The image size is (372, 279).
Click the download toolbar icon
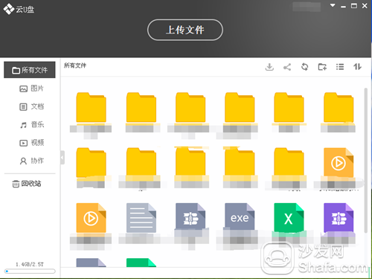(x=269, y=67)
